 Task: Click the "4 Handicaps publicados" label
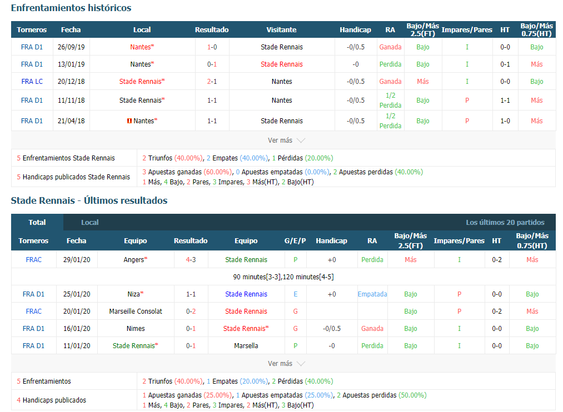(51, 400)
